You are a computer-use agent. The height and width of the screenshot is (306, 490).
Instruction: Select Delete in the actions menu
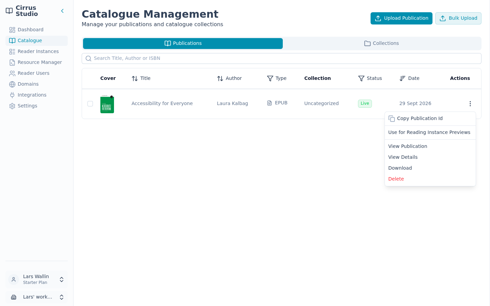430,179
